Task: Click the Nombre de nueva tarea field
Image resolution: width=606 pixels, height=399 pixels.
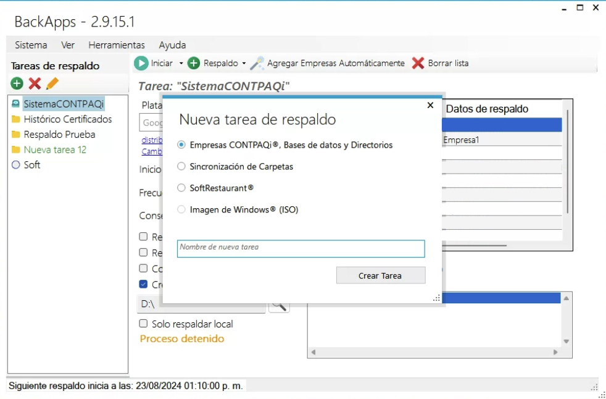Action: [x=301, y=248]
